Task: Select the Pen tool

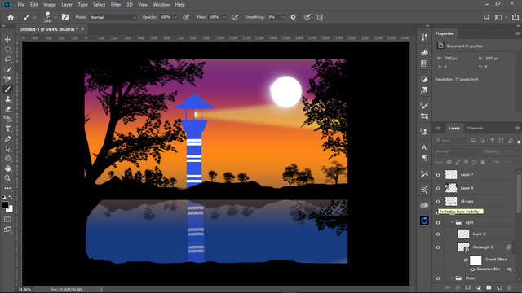Action: [x=7, y=139]
